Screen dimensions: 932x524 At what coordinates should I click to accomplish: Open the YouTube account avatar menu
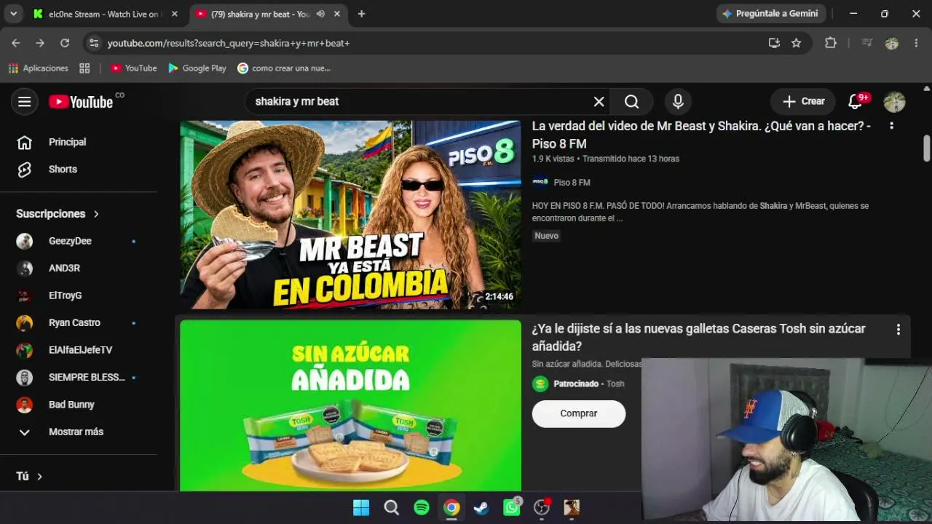coord(894,102)
